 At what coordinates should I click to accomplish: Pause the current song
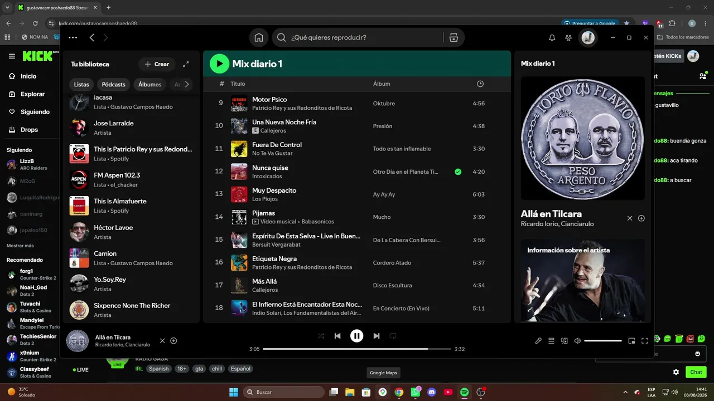[356, 336]
